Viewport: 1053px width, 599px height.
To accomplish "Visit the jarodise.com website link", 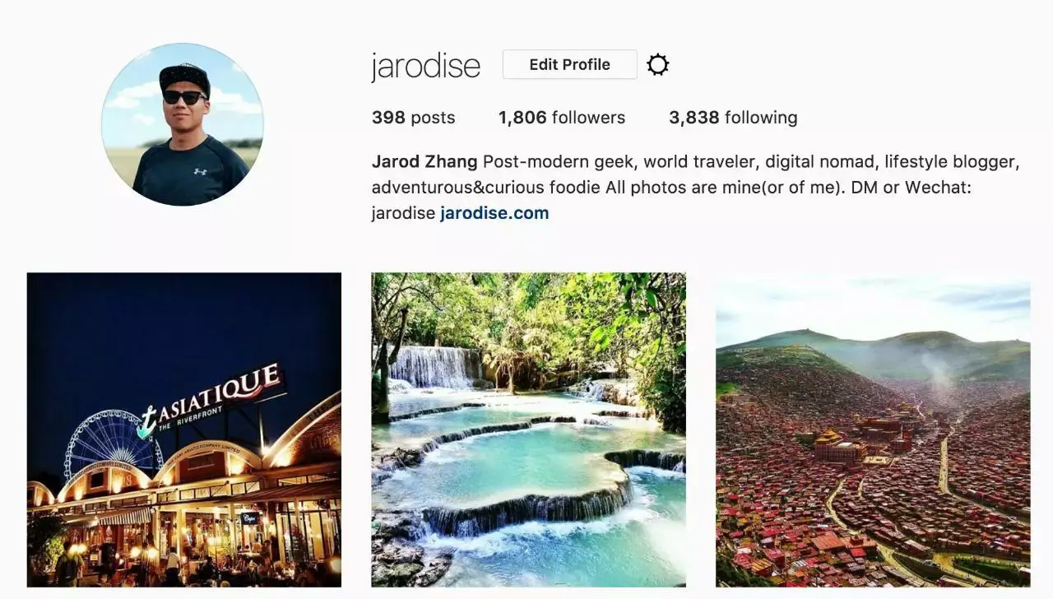I will (x=494, y=213).
